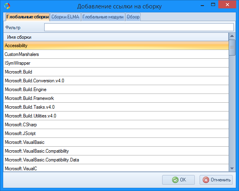Select the Microsoft.VisualC row

coord(116,168)
